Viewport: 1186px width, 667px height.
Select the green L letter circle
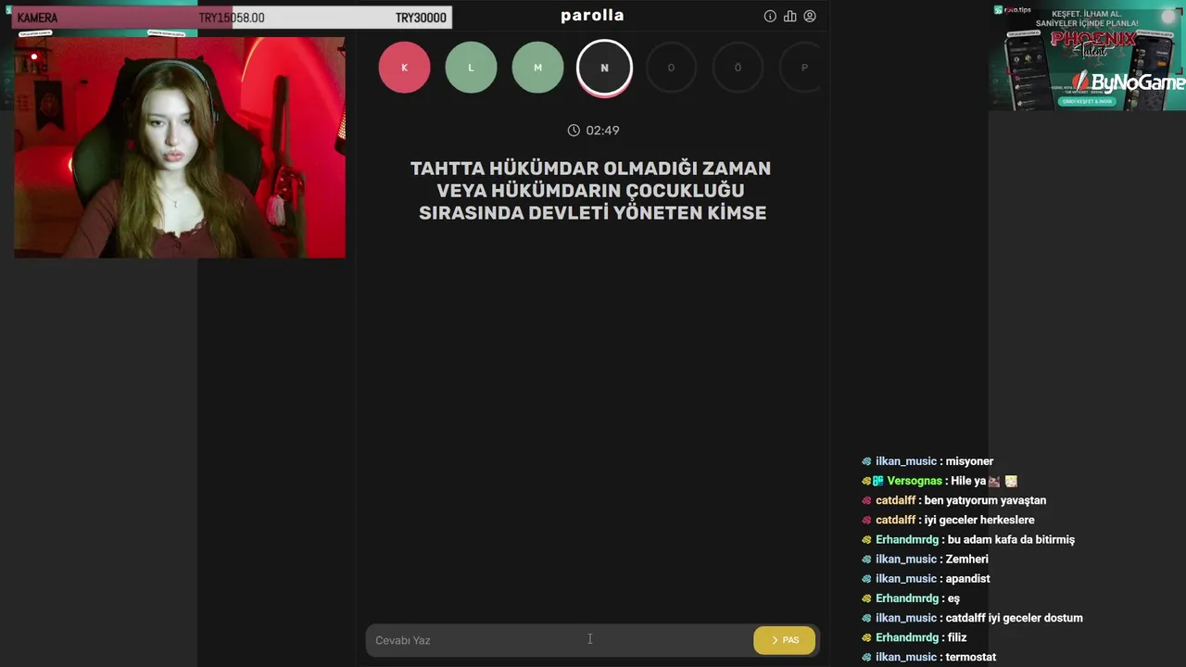[471, 68]
